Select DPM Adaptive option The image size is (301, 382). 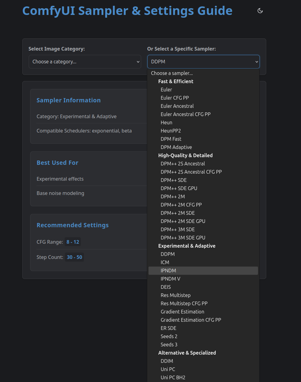tap(203, 147)
